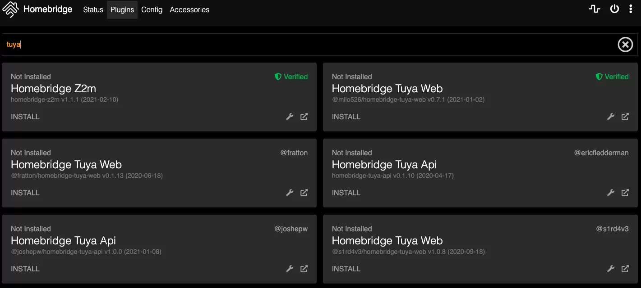Image resolution: width=641 pixels, height=288 pixels.
Task: Click Verified shield badge on Homebridge Z2m
Action: pyautogui.click(x=291, y=76)
